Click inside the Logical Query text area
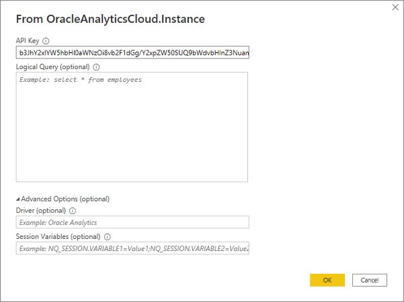 132,128
